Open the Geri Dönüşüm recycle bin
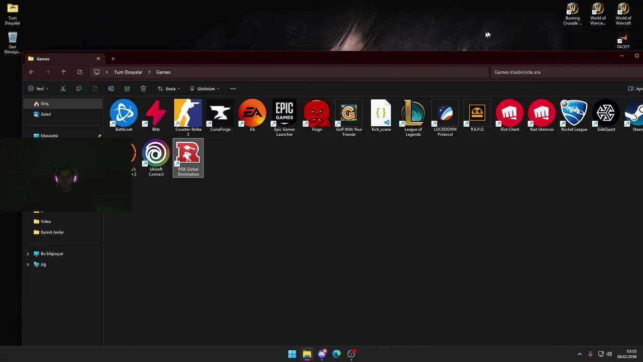Viewport: 643px width, 362px height. (x=13, y=43)
